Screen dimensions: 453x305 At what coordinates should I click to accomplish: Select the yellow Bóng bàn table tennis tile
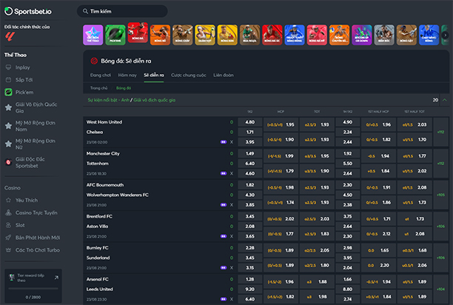point(227,35)
